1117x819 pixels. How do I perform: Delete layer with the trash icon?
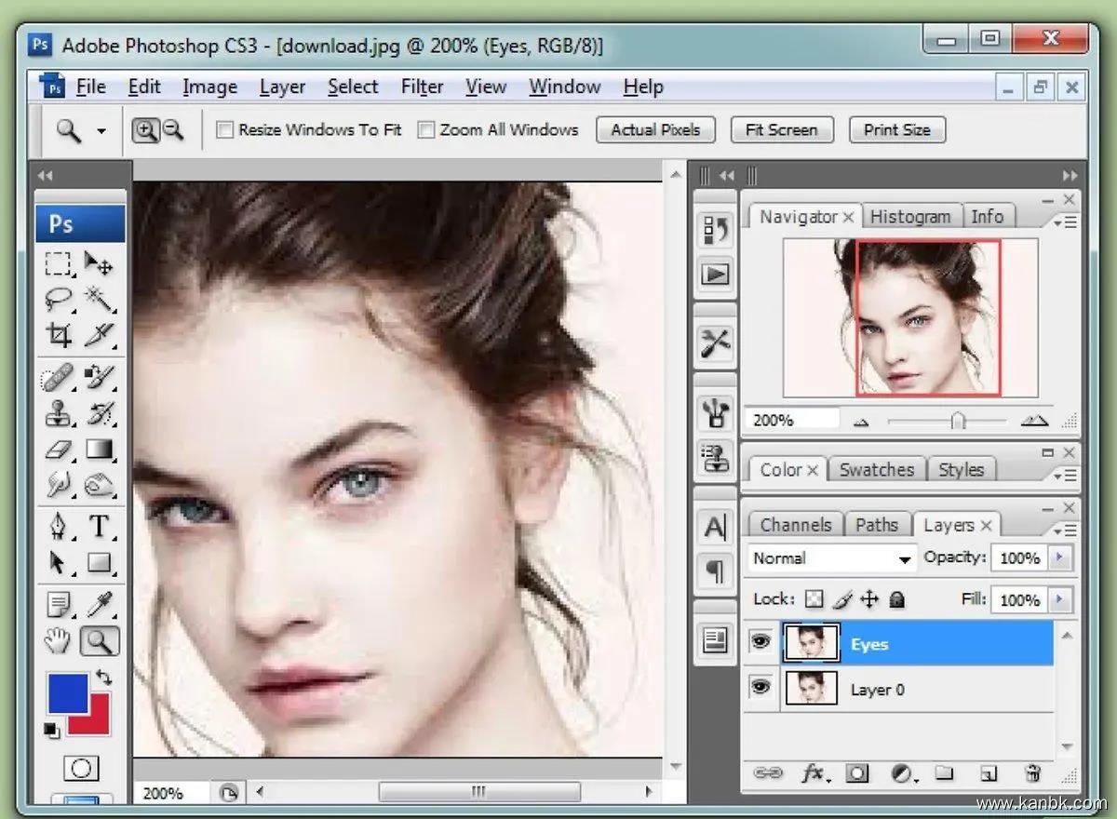point(1032,773)
